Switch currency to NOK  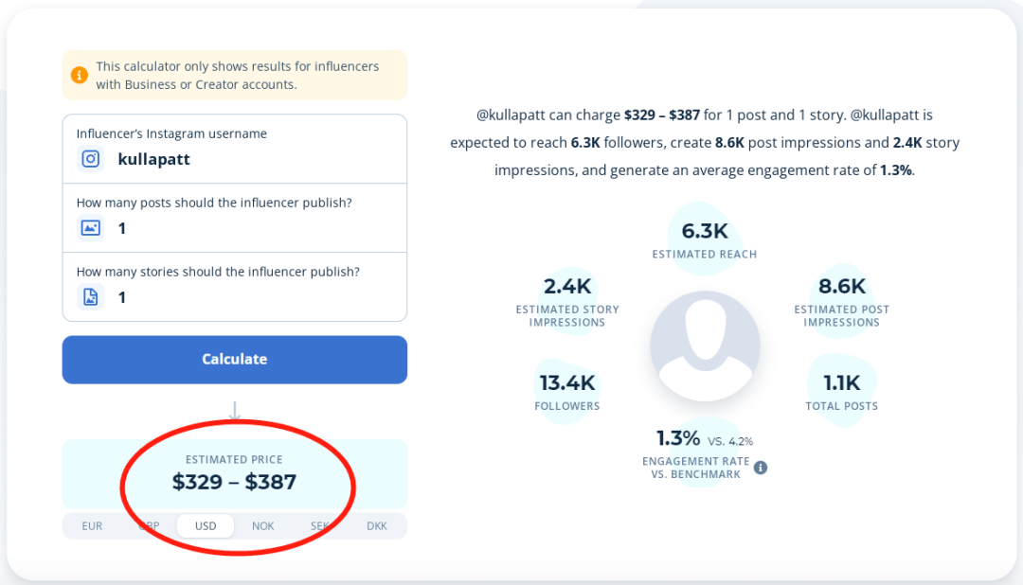click(263, 525)
